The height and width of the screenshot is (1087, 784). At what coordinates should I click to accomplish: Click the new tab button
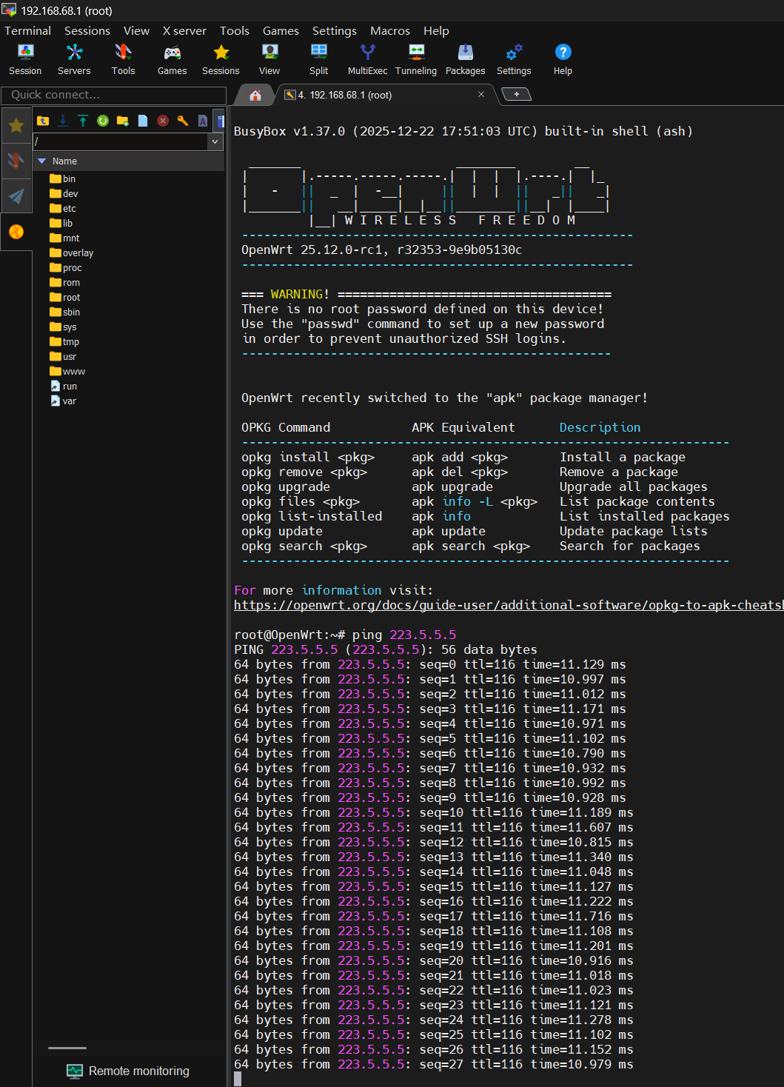click(x=516, y=94)
